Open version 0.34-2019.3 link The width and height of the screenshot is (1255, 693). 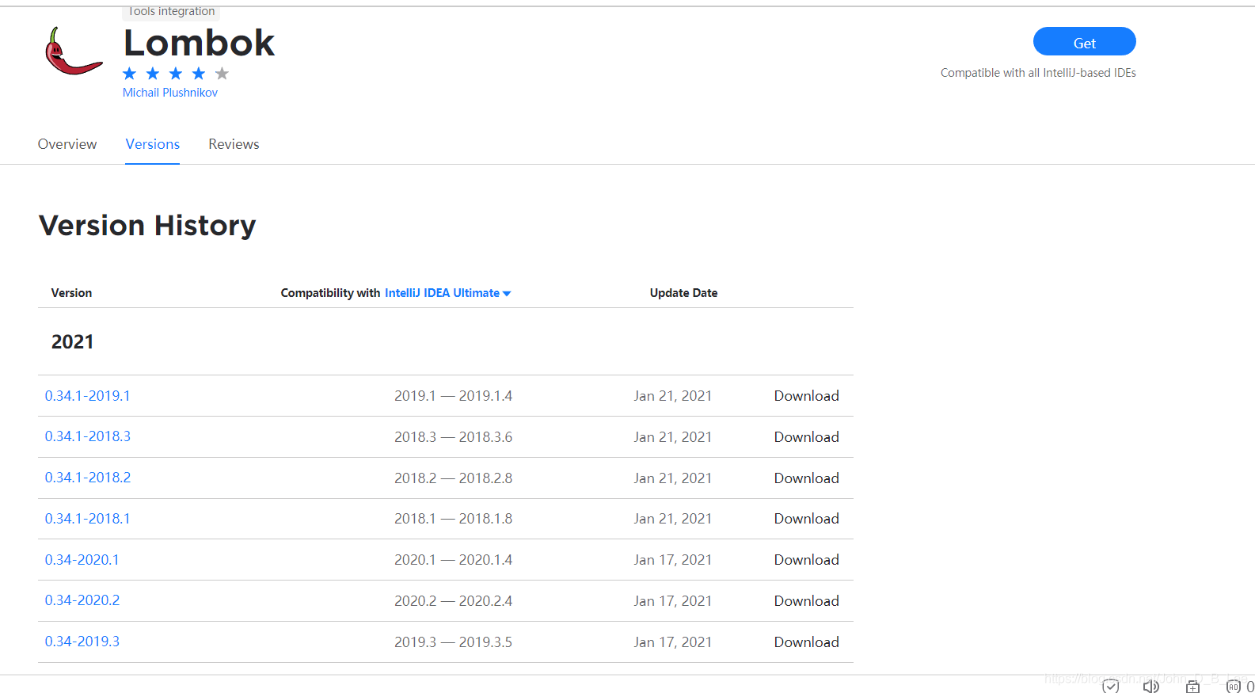(x=82, y=642)
